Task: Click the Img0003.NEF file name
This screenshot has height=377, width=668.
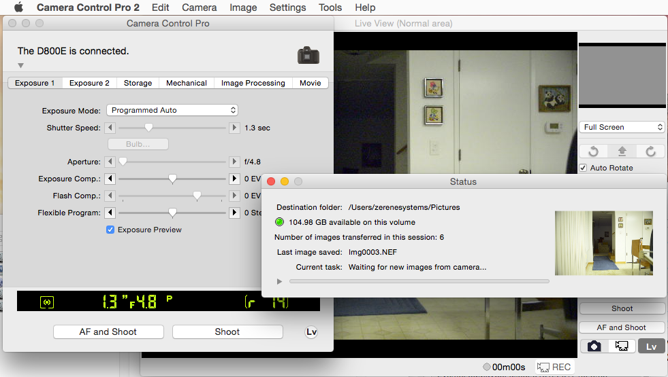Action: (x=372, y=252)
